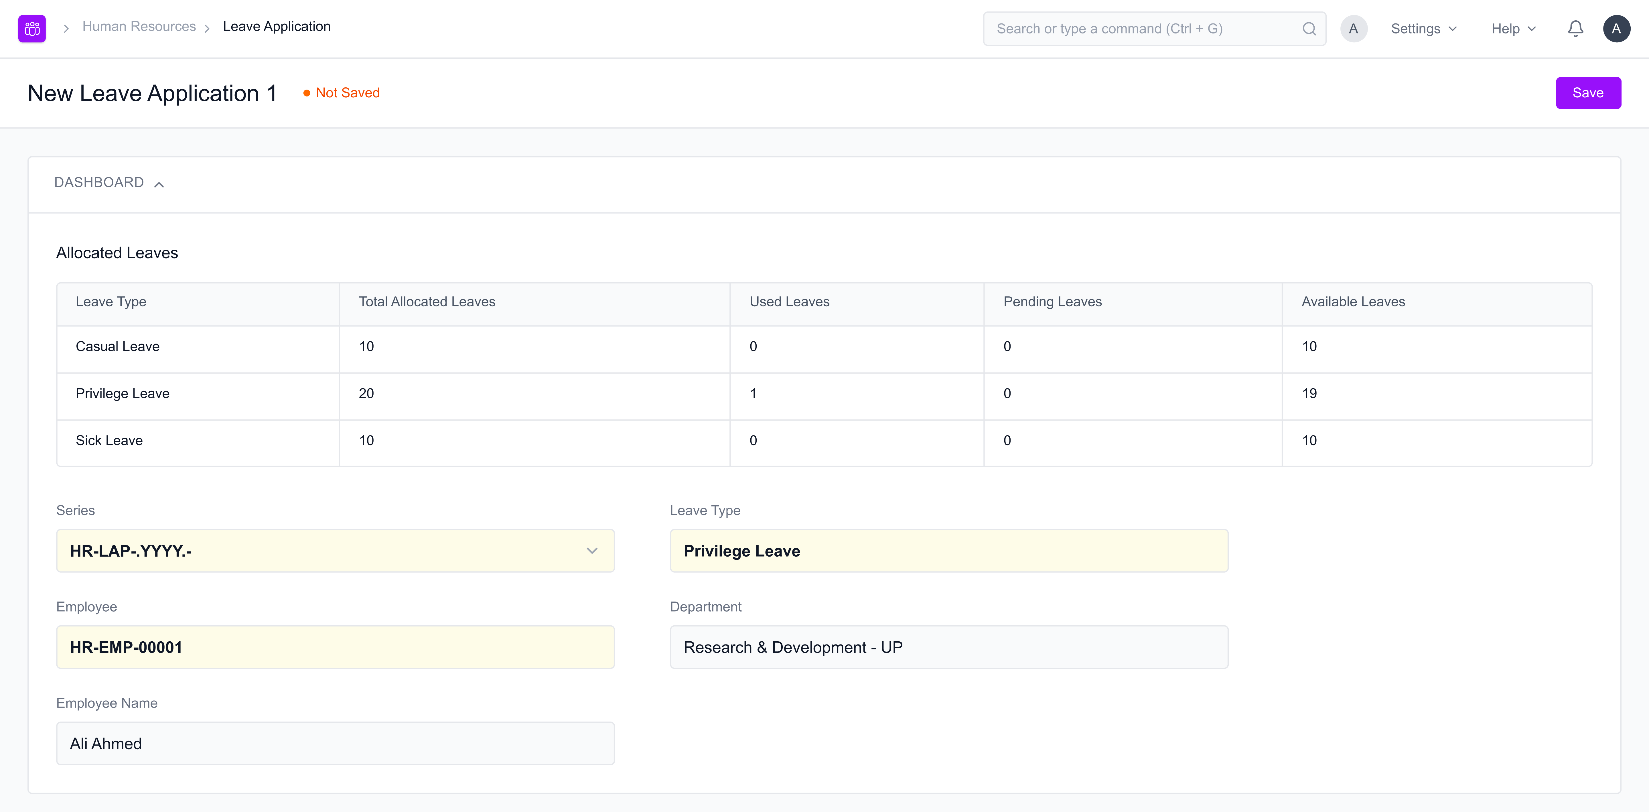
Task: Click the Employee Name field
Action: [x=336, y=744]
